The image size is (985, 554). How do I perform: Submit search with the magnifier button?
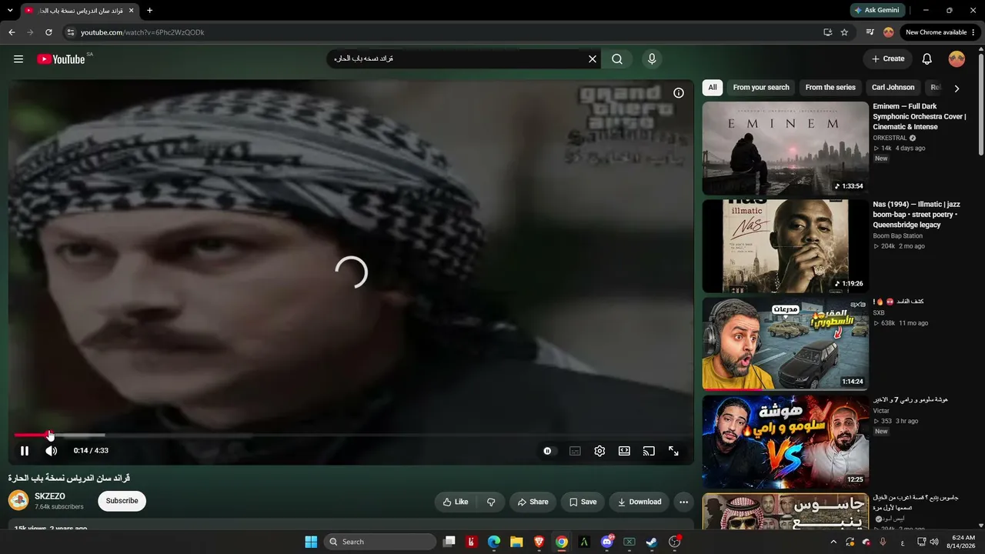(617, 59)
